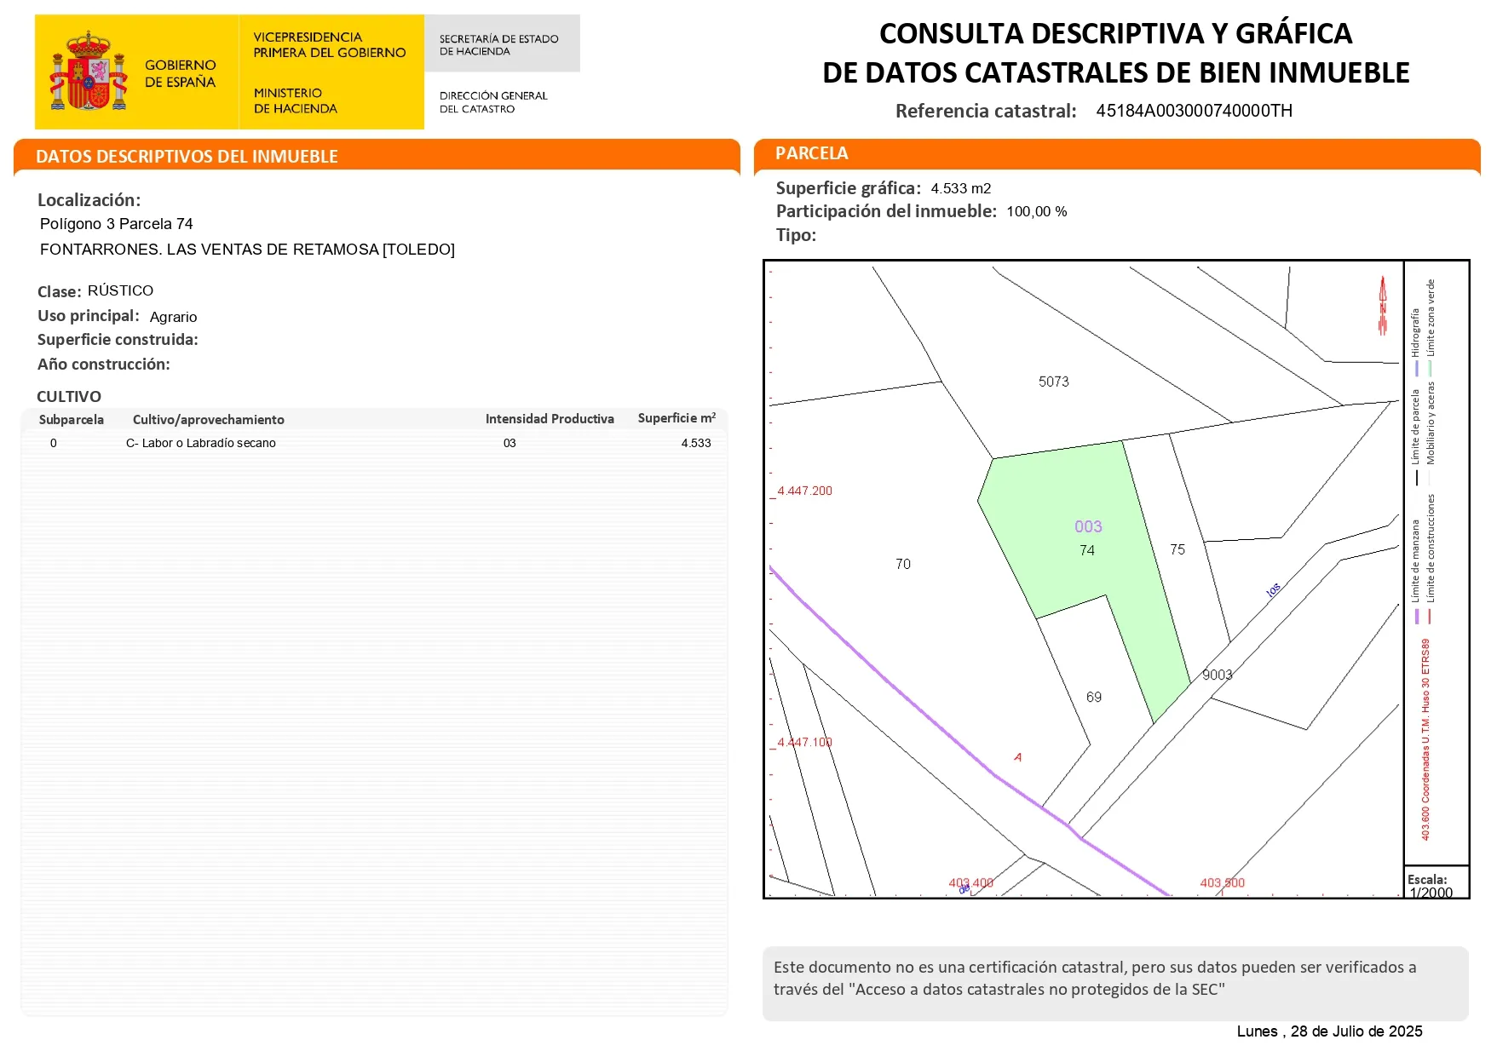This screenshot has width=1497, height=1057.
Task: Click the 'Tipo:' label
Action: pyautogui.click(x=796, y=236)
